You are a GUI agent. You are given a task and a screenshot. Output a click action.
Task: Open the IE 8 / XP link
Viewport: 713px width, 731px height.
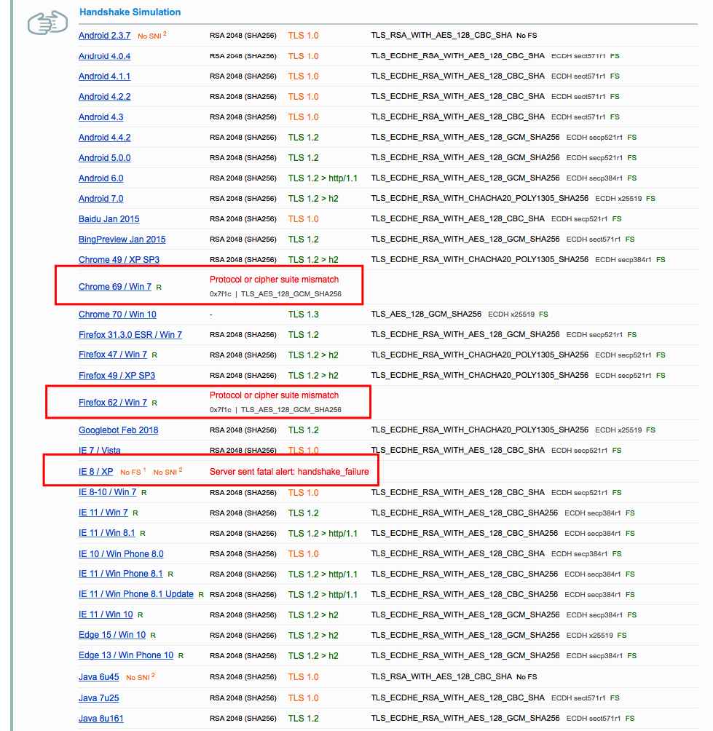tap(95, 472)
